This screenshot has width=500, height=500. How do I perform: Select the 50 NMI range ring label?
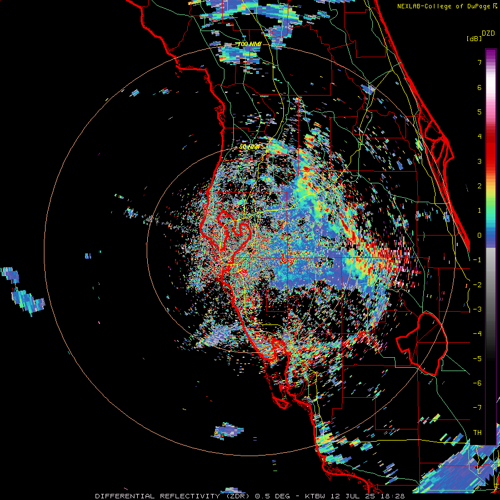tap(249, 147)
